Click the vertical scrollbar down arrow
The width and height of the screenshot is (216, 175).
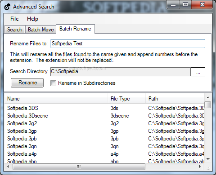[208, 159]
